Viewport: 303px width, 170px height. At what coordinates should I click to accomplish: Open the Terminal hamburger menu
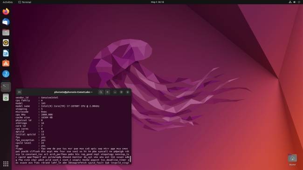point(107,92)
